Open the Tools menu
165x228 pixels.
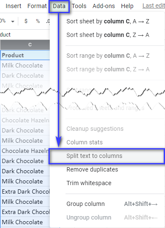(x=79, y=6)
